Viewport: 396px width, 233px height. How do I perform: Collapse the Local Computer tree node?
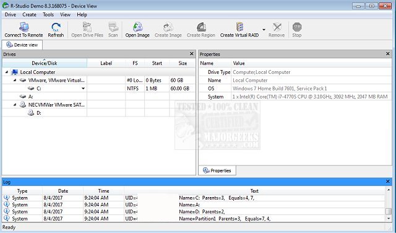(x=7, y=72)
